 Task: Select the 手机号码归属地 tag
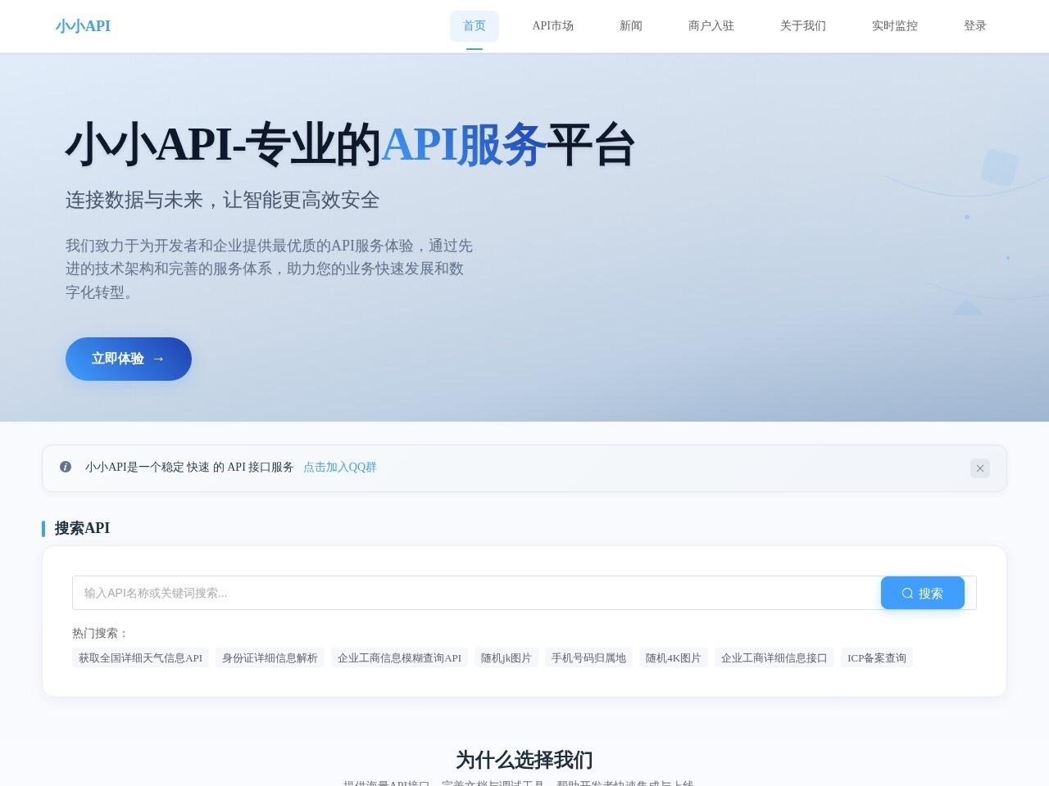tap(588, 658)
